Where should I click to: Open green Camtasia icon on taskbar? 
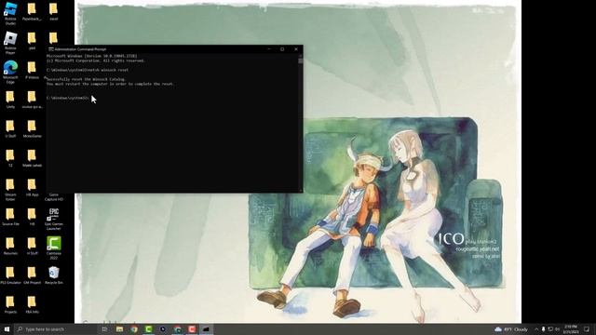[148, 329]
